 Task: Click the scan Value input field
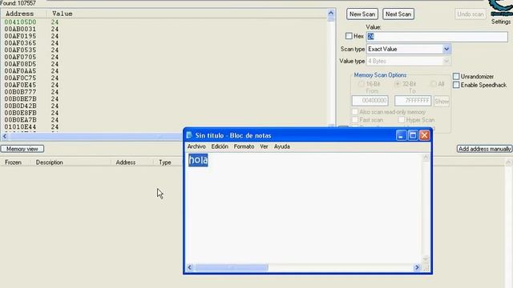click(x=437, y=36)
